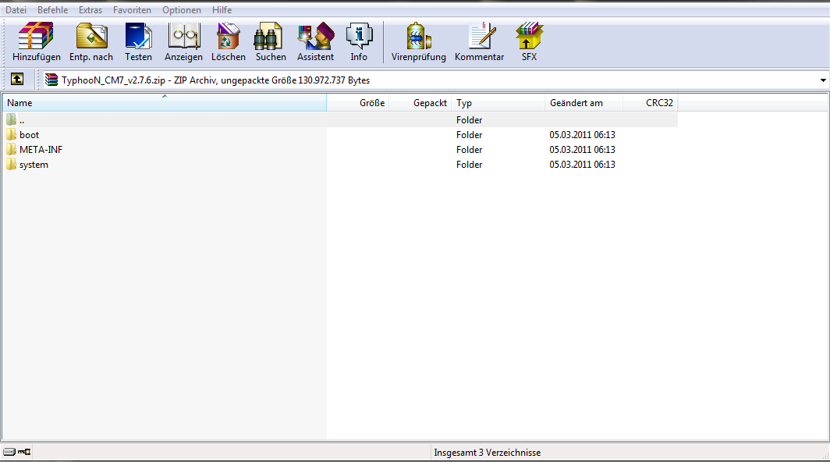This screenshot has width=830, height=462.
Task: Select the row named boot
Action: pos(340,134)
